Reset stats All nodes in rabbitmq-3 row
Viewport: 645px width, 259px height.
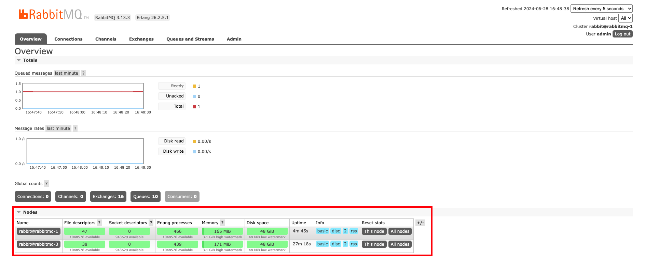coord(400,244)
